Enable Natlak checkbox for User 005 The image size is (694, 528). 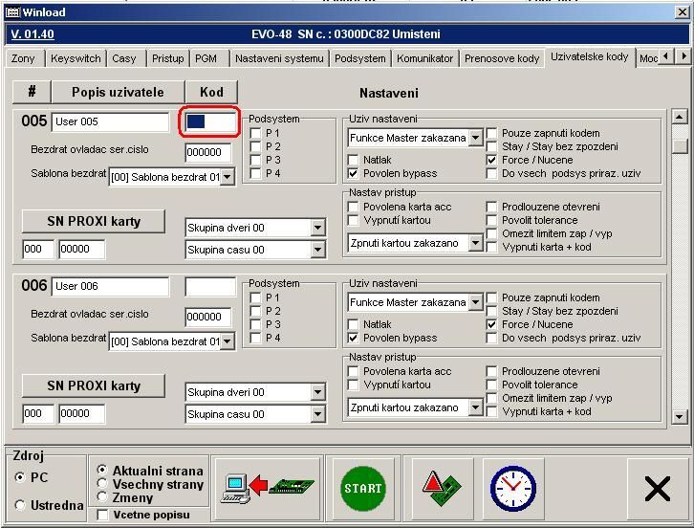[355, 161]
